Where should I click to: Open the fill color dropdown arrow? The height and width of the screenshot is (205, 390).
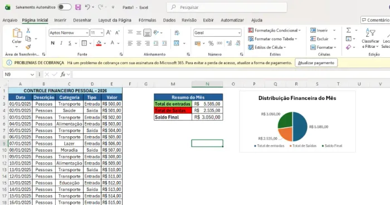pos(105,43)
